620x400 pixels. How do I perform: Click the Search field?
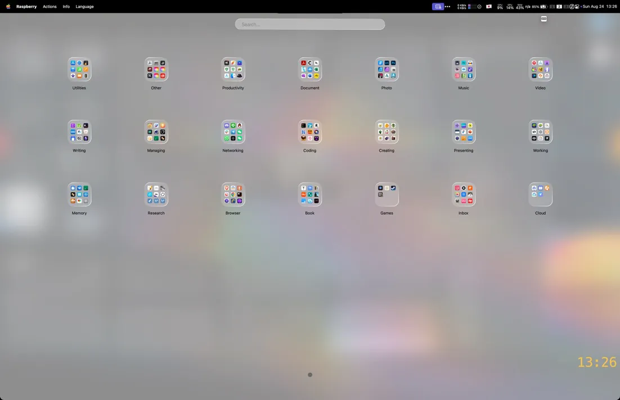pyautogui.click(x=310, y=24)
